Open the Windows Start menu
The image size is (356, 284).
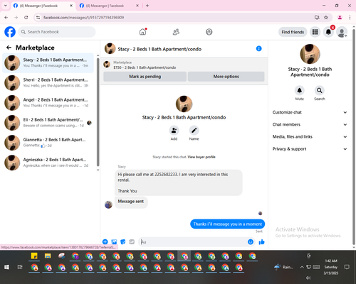pos(6,267)
